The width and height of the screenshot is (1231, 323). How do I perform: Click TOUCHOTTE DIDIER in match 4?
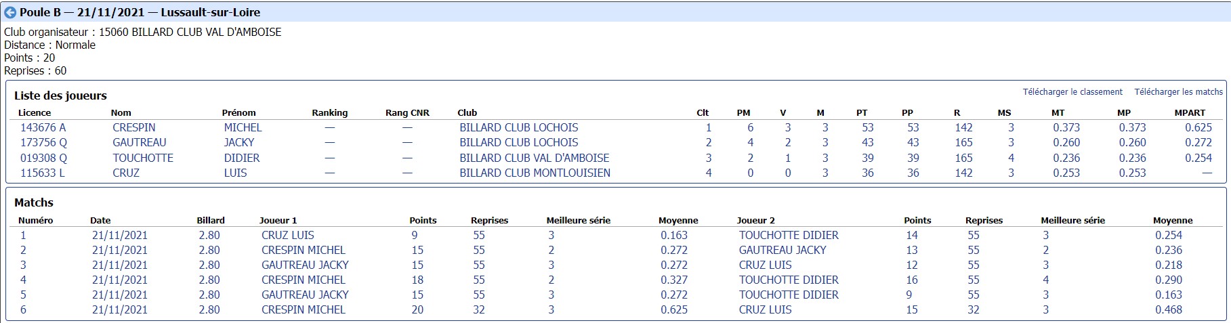pyautogui.click(x=789, y=280)
